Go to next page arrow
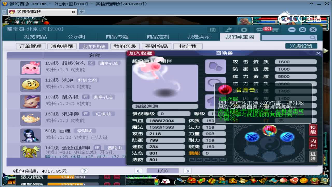This screenshot has width=332, height=187. pos(187,171)
